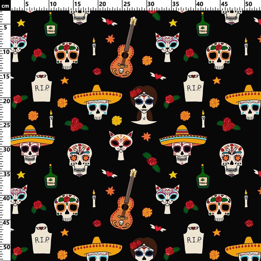The image size is (261, 261).
Task: Click the "cm" unit label
Action: (x=5, y=6)
